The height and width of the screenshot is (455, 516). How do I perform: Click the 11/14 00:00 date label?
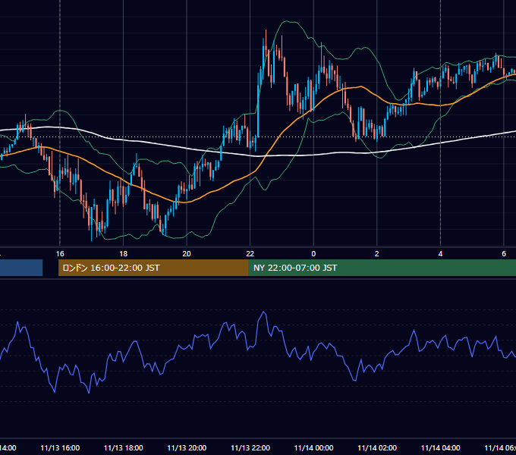(x=313, y=447)
